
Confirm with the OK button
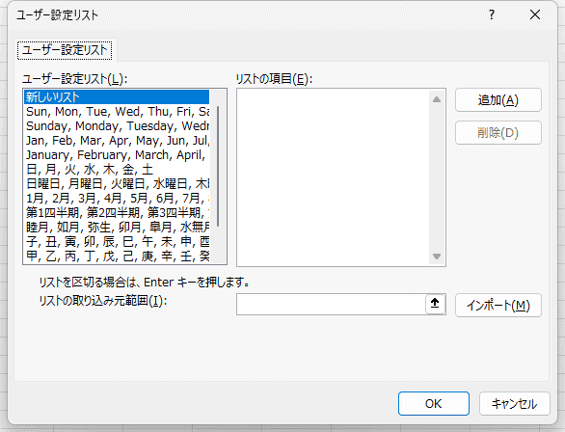tap(434, 403)
